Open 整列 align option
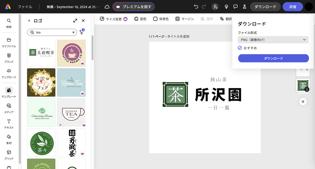 click(207, 19)
